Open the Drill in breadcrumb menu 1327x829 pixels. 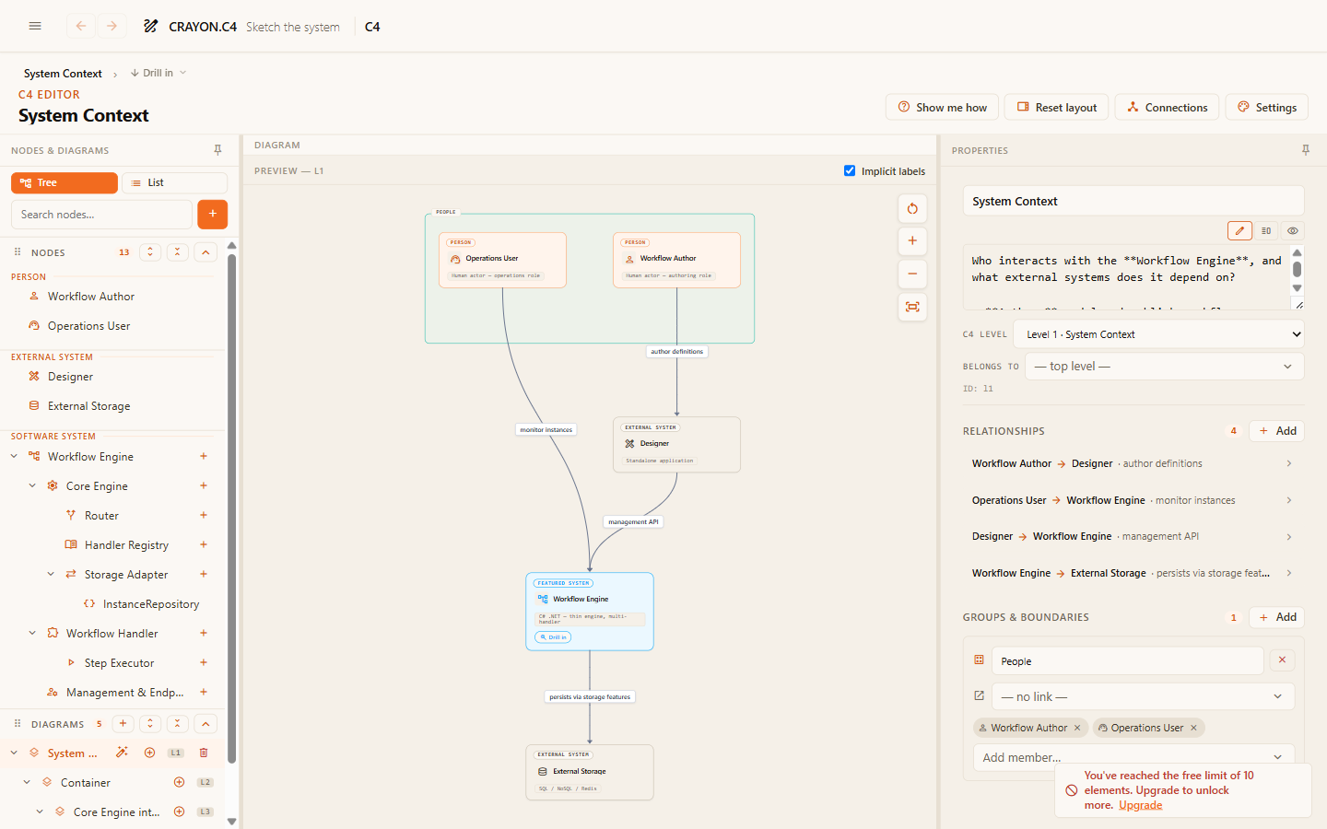[x=158, y=73]
